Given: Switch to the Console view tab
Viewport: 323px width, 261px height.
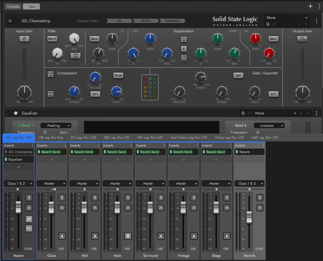Looking at the screenshot, I should coord(13,6).
